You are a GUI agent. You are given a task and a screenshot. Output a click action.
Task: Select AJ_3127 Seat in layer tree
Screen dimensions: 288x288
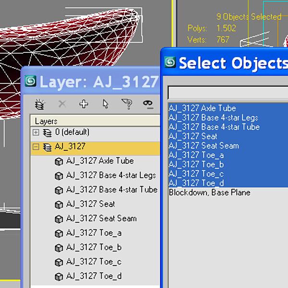click(91, 204)
